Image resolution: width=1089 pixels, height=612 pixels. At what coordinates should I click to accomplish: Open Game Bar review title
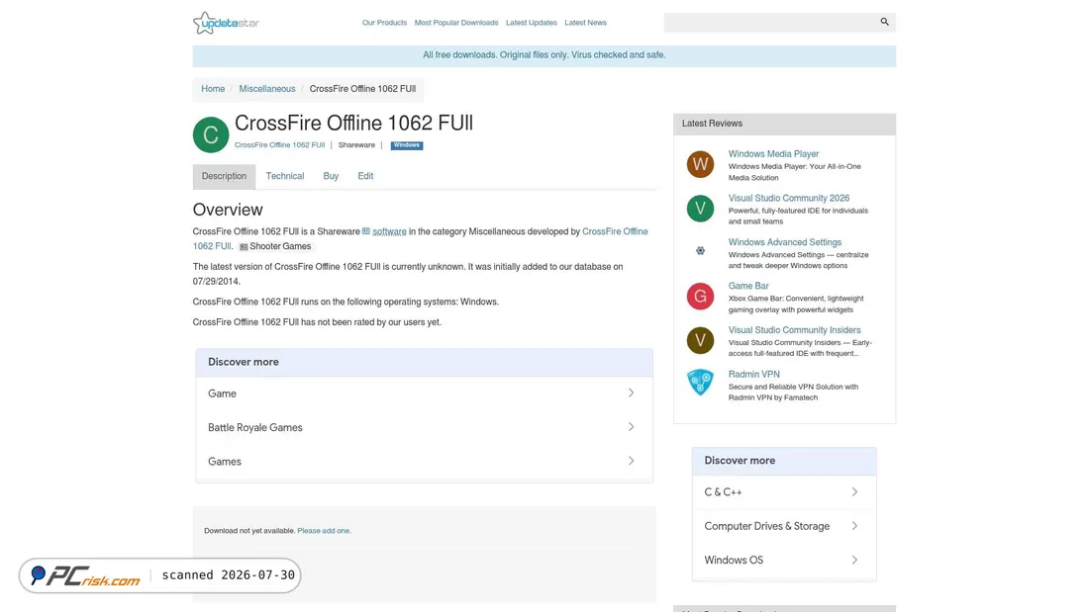(748, 286)
